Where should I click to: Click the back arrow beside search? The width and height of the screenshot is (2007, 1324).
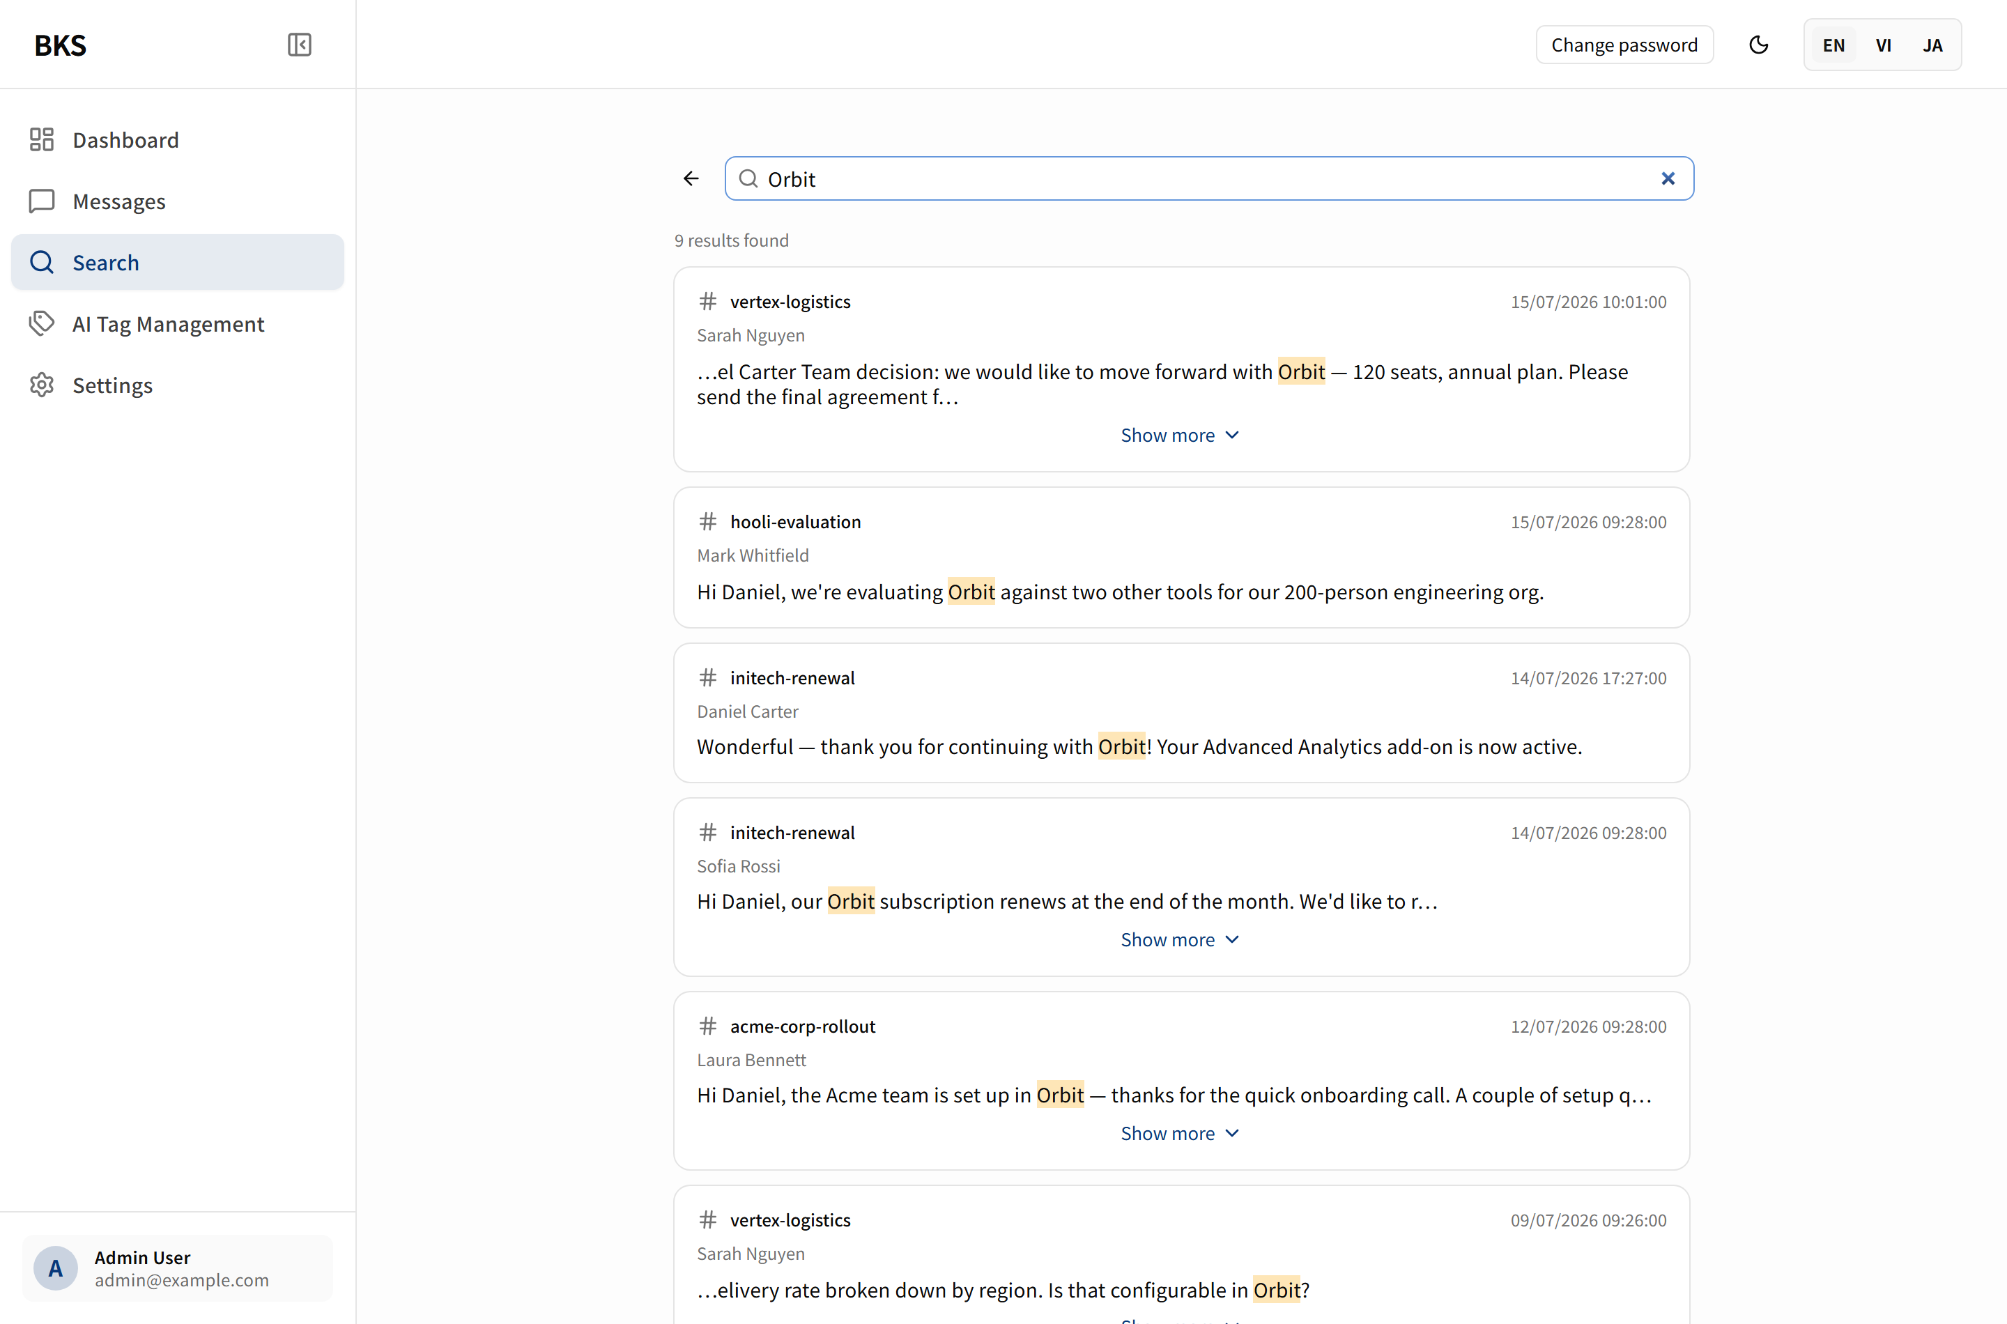point(691,178)
